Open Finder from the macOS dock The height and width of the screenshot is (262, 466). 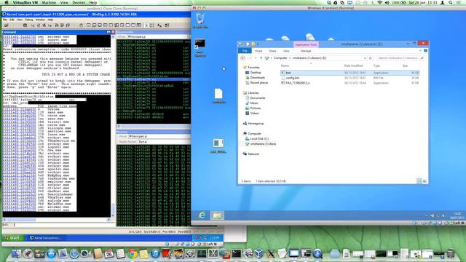pyautogui.click(x=16, y=254)
